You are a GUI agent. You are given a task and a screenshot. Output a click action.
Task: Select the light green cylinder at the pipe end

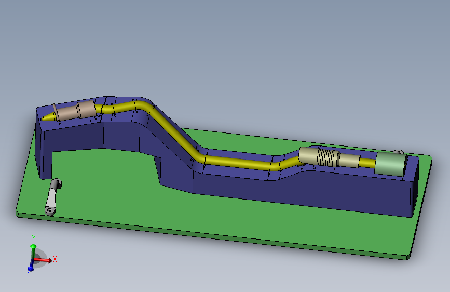point(390,164)
